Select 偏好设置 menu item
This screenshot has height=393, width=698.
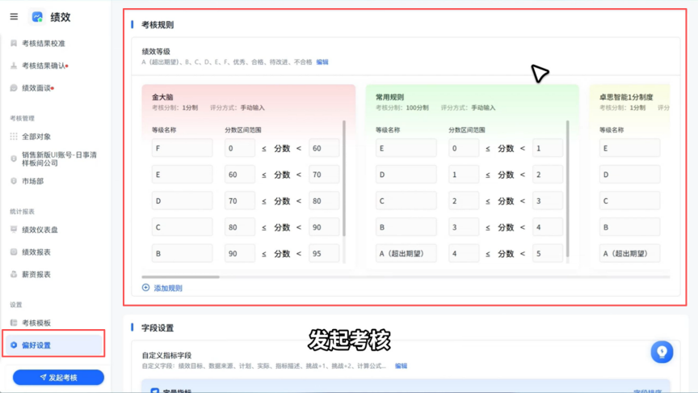(53, 344)
